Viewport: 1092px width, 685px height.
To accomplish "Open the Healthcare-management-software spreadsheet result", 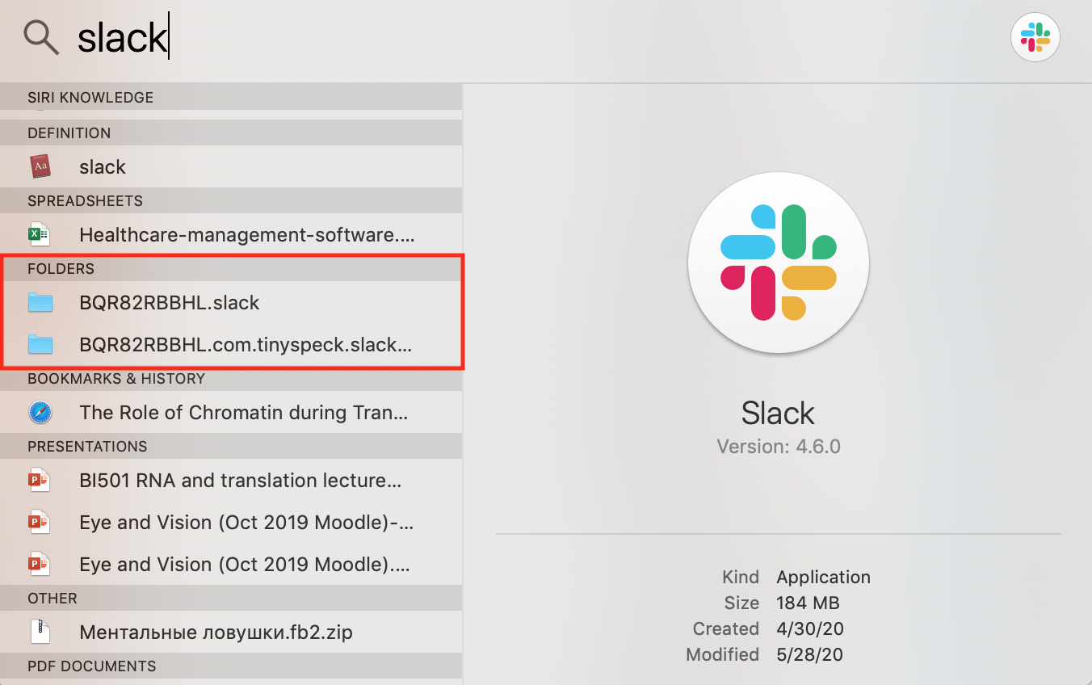I will point(231,235).
